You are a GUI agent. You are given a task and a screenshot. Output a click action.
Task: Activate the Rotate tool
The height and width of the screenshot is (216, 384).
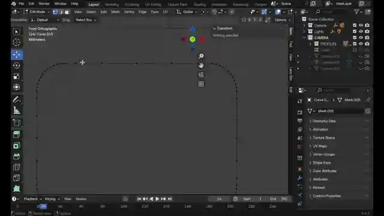coord(16,65)
